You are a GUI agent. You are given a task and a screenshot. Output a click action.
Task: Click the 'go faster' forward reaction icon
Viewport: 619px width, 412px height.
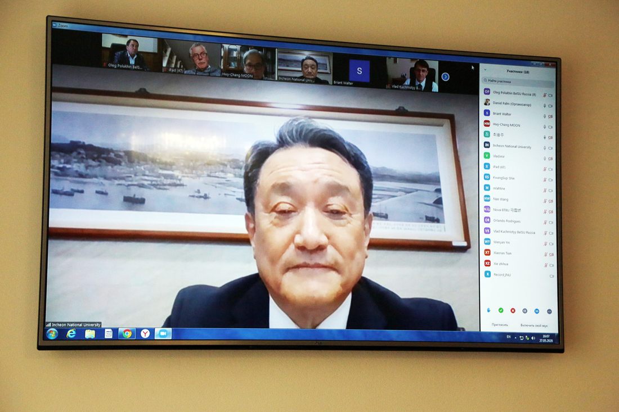[x=536, y=311]
